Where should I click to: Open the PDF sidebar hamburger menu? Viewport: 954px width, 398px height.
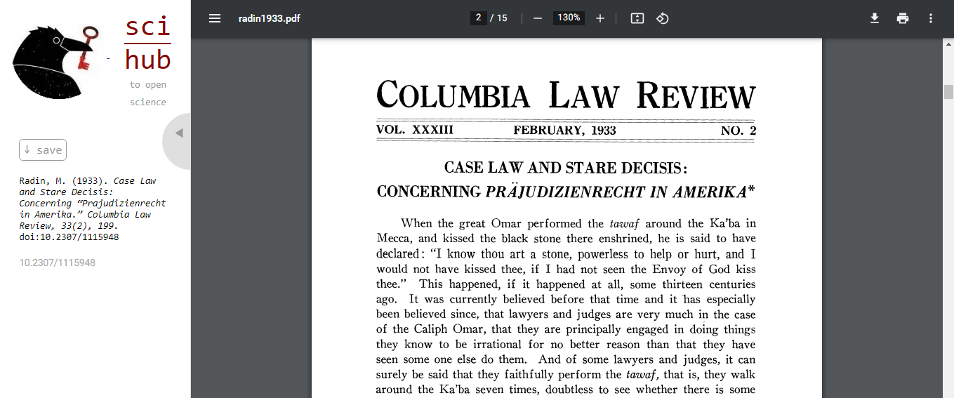[x=215, y=18]
